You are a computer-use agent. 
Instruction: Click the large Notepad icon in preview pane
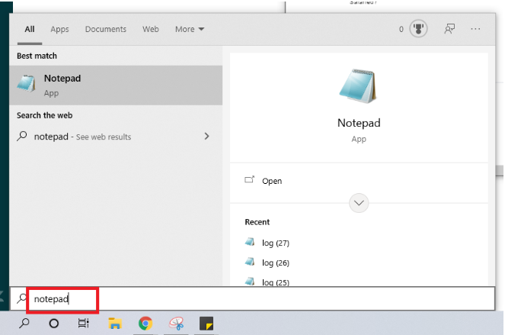tap(358, 86)
